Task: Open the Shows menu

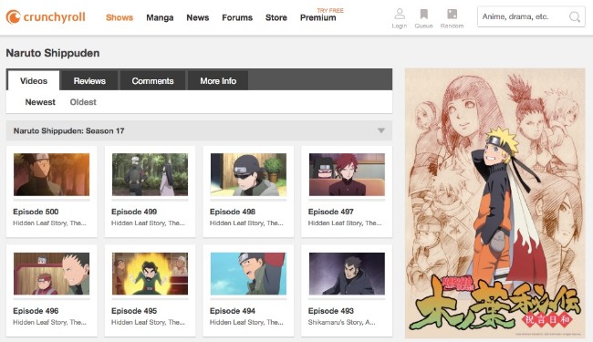Action: 120,17
